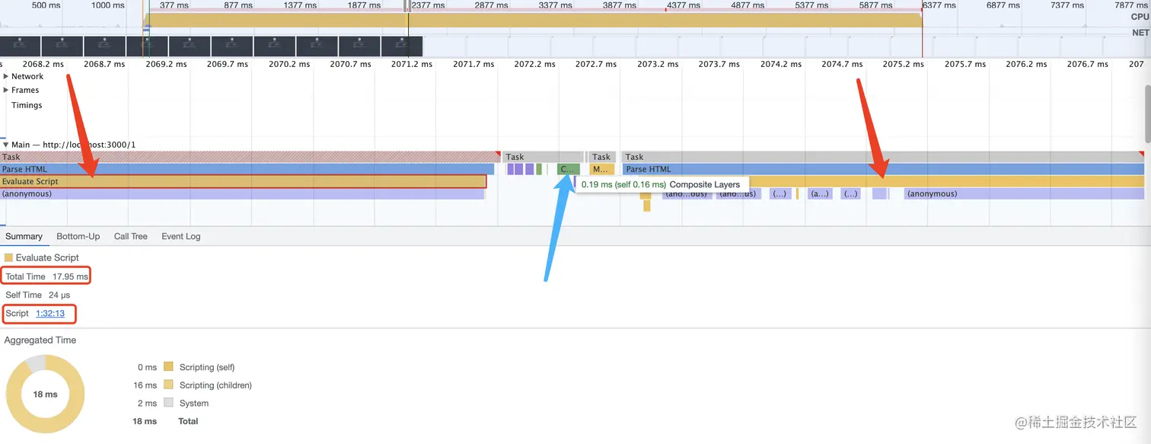Click the System legend swatch
Viewport: 1151px width, 444px height.
coord(167,403)
